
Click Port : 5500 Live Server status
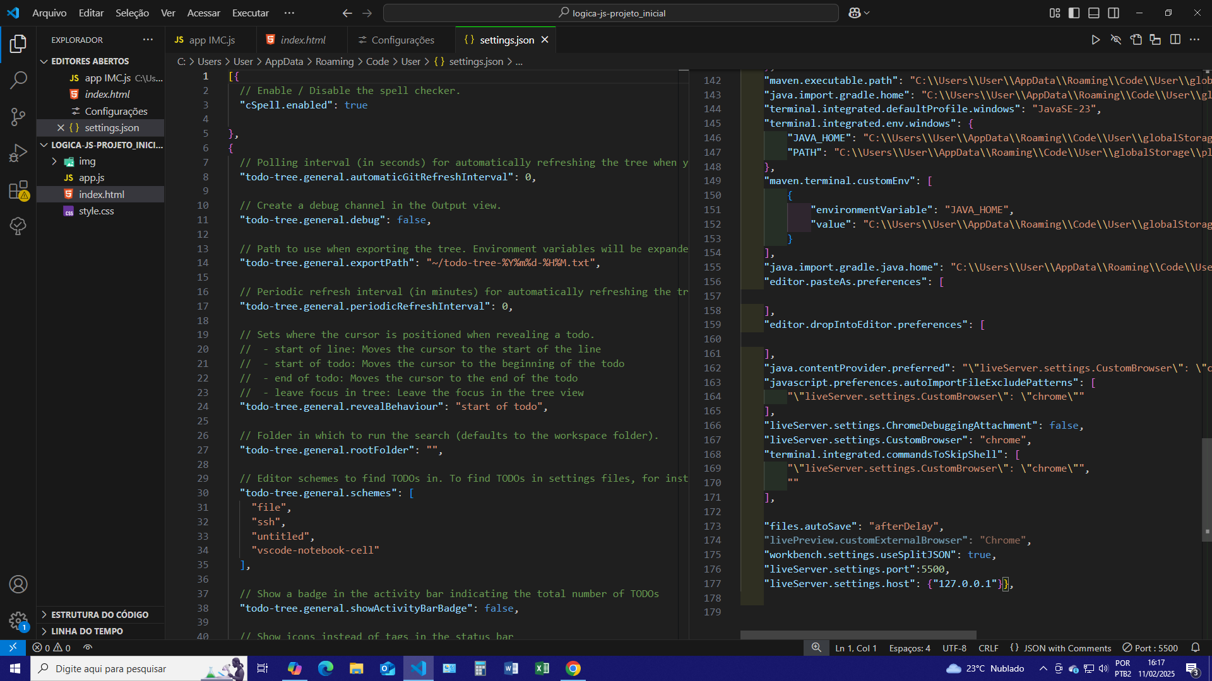(1150, 648)
